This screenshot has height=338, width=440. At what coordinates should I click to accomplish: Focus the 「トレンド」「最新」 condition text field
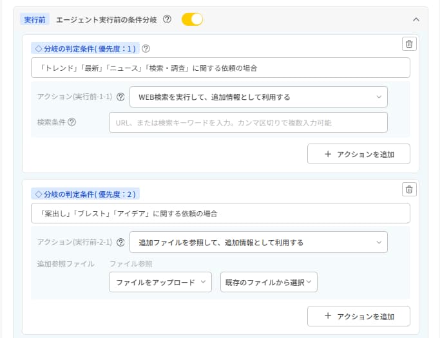[x=220, y=68]
